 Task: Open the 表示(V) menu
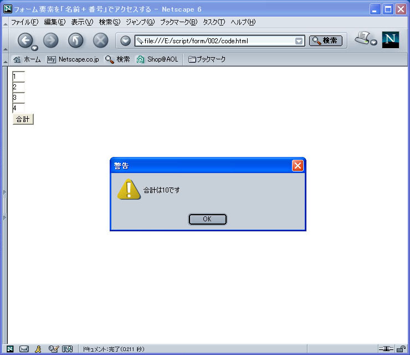tap(82, 22)
